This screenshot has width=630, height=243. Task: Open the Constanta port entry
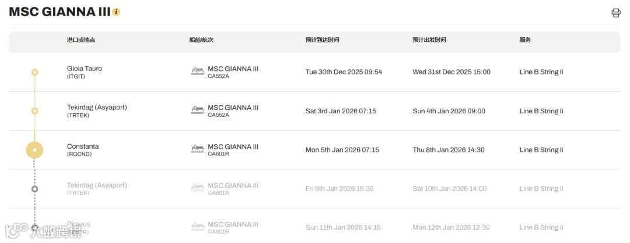(x=83, y=146)
